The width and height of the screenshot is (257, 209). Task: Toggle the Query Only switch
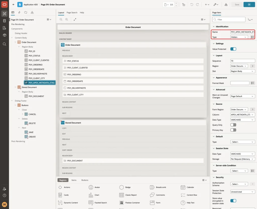(x=233, y=125)
